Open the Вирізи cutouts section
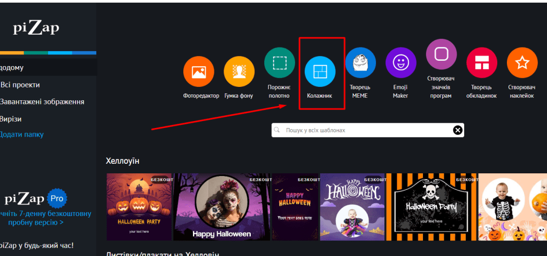 pos(11,119)
